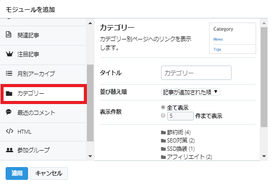Select the 関連記事 module
The width and height of the screenshot is (273, 185).
43,35
